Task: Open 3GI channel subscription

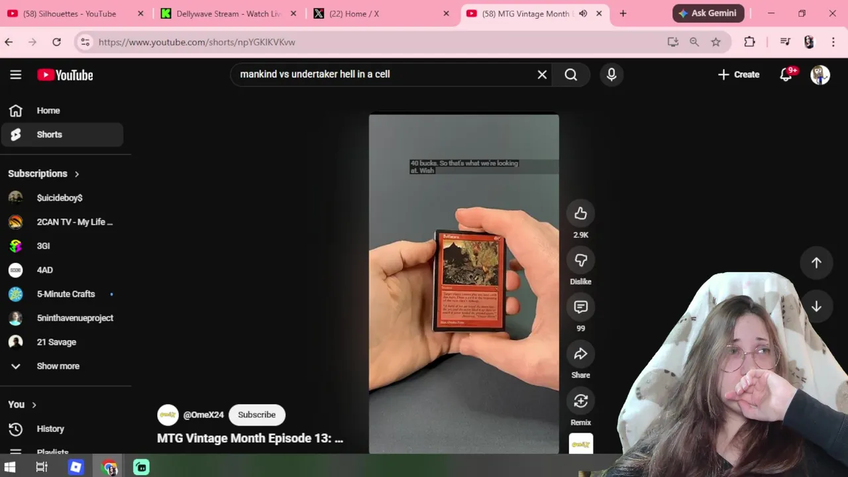Action: click(x=62, y=246)
